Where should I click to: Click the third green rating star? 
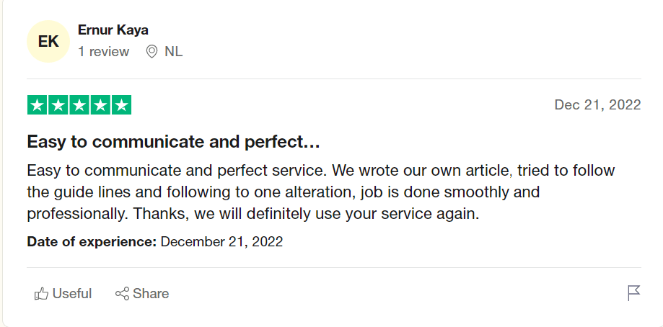coord(79,105)
